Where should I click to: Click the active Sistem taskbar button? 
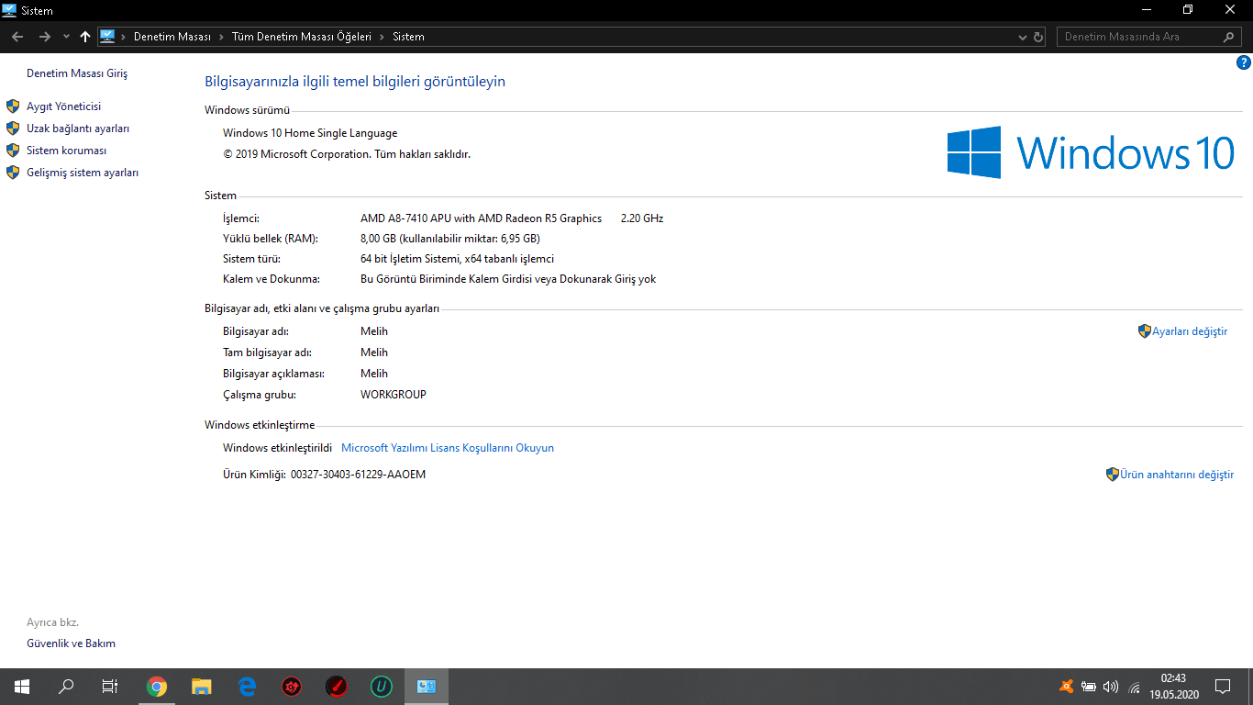pos(427,687)
